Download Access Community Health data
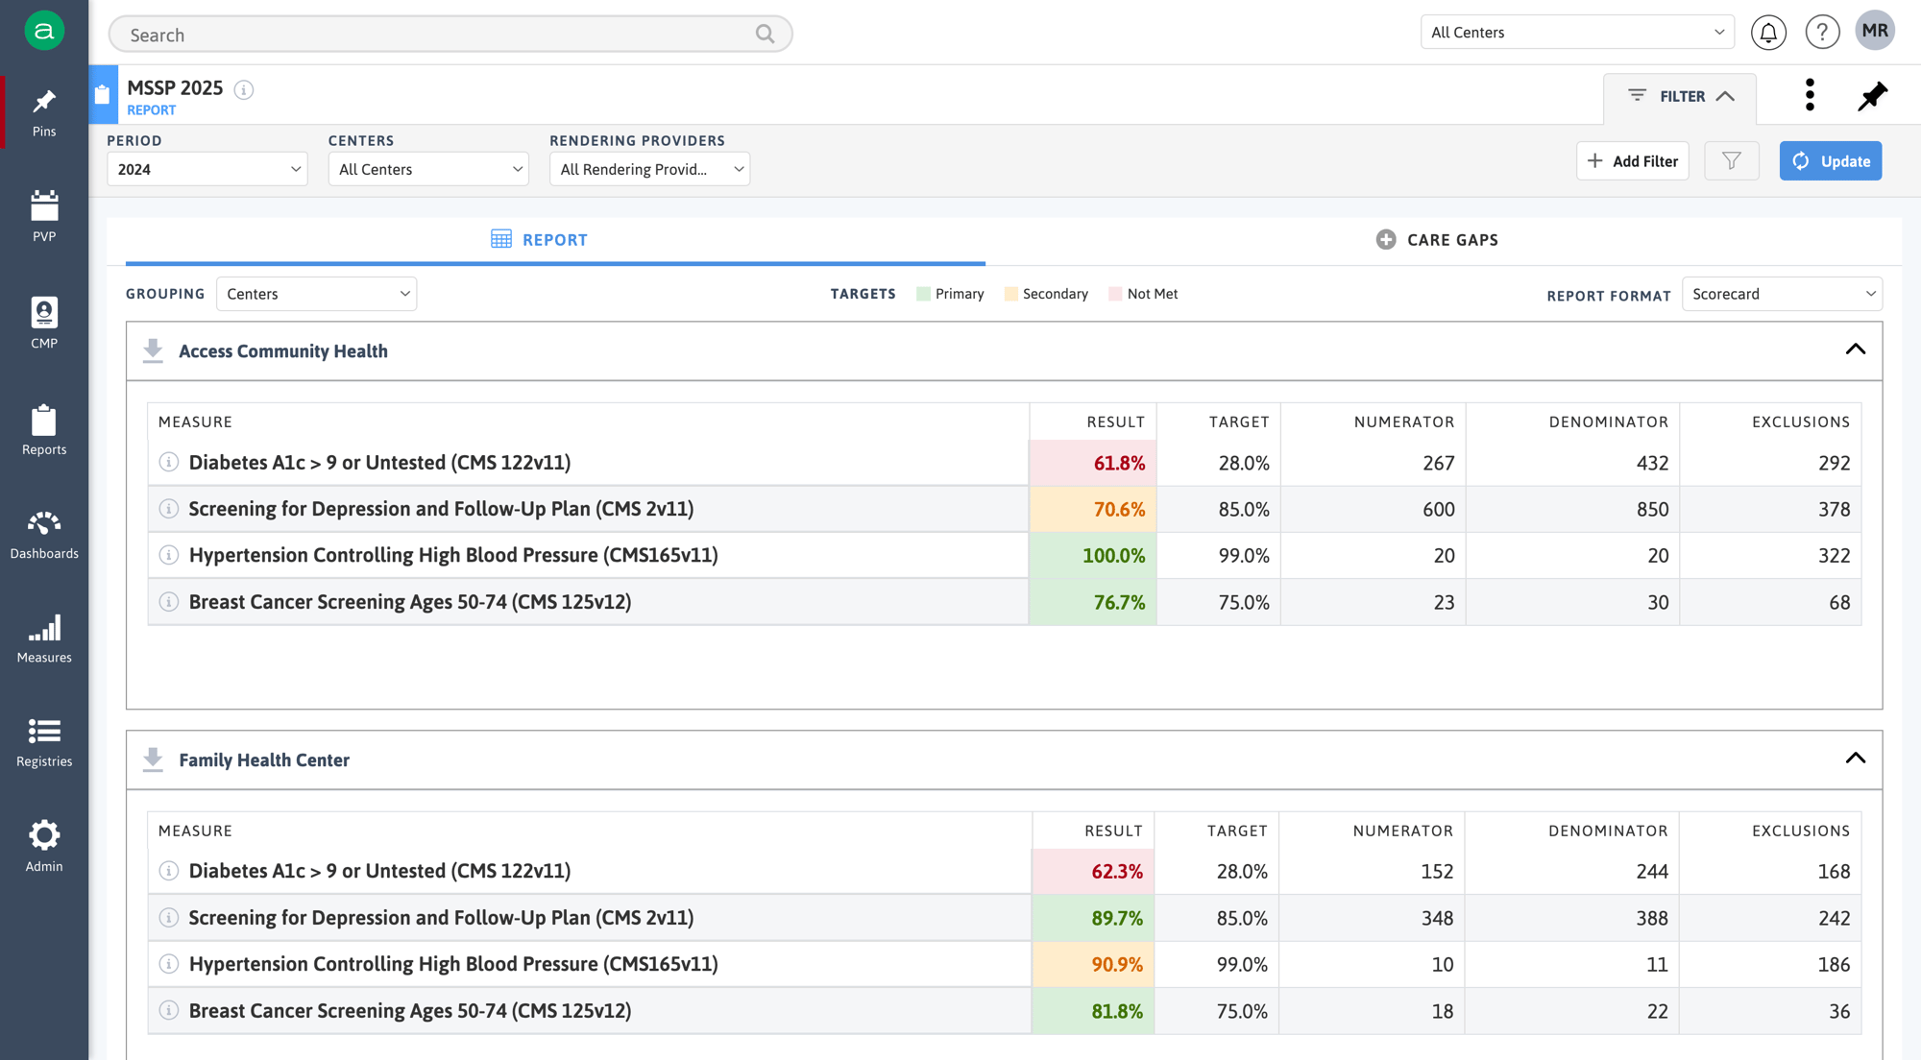1921x1060 pixels. [153, 351]
